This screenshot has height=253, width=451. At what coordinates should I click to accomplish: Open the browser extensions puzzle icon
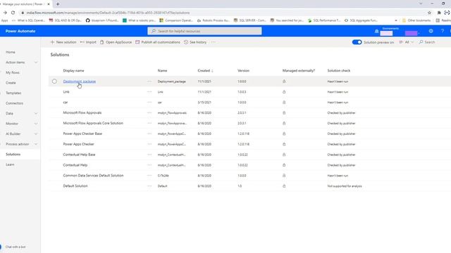click(439, 13)
